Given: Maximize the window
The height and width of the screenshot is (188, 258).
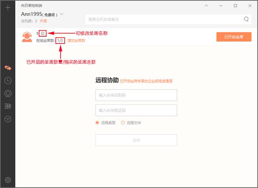Looking at the screenshot, I should click(235, 6).
